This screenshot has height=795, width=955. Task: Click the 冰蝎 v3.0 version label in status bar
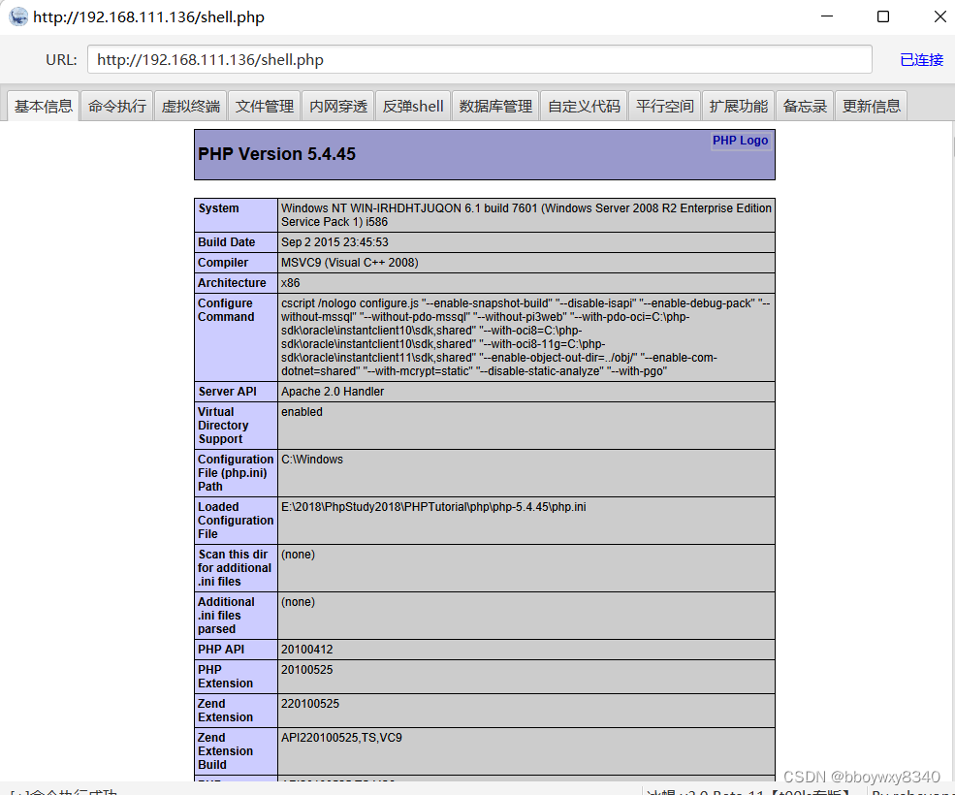[751, 790]
